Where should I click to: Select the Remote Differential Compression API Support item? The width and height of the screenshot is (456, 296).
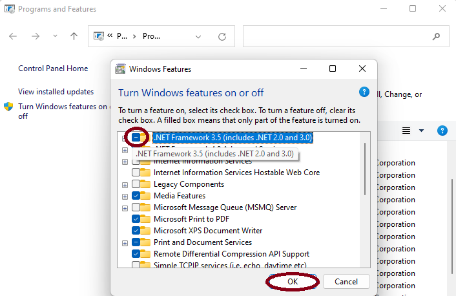(231, 254)
